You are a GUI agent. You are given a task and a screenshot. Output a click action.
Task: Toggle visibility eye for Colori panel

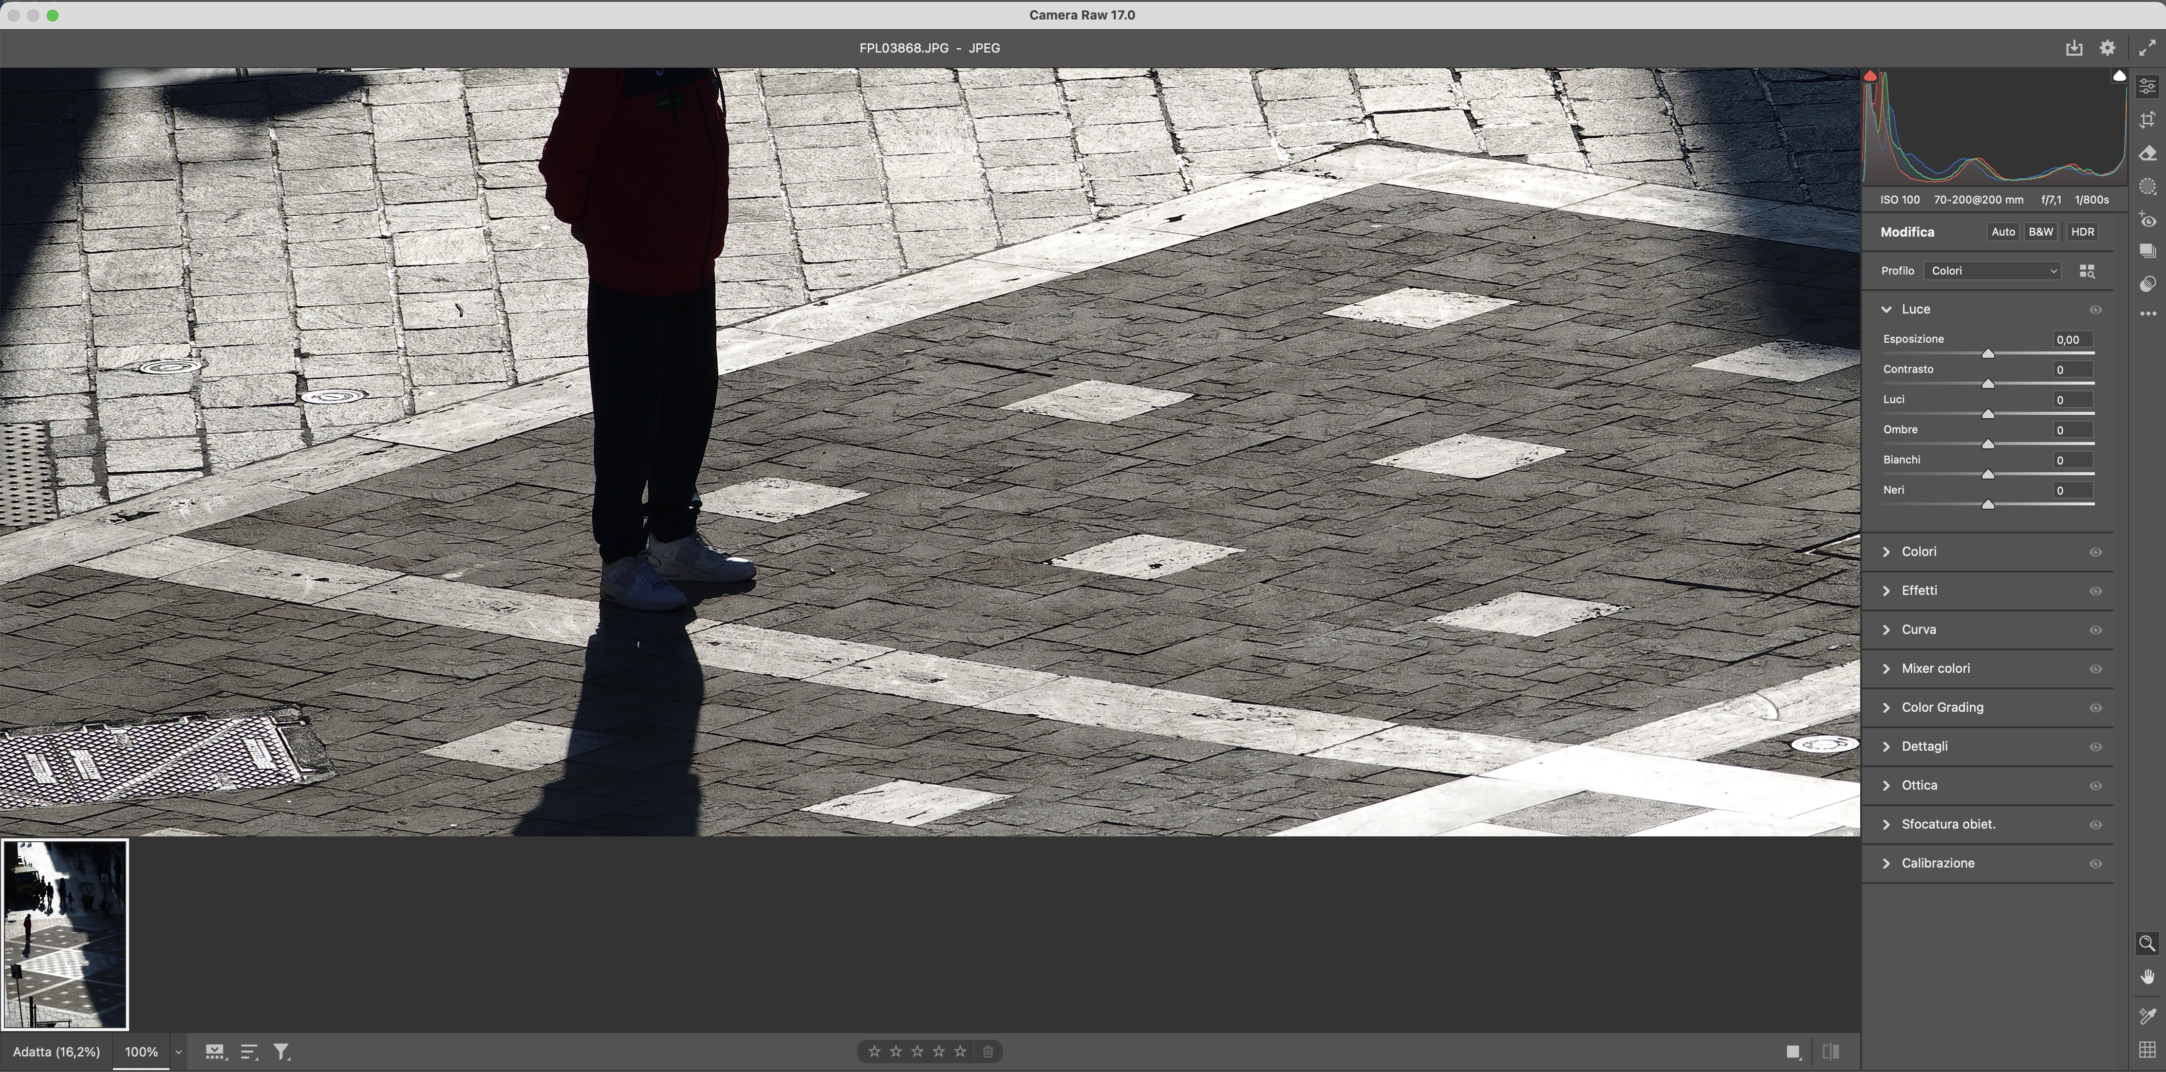point(2095,553)
